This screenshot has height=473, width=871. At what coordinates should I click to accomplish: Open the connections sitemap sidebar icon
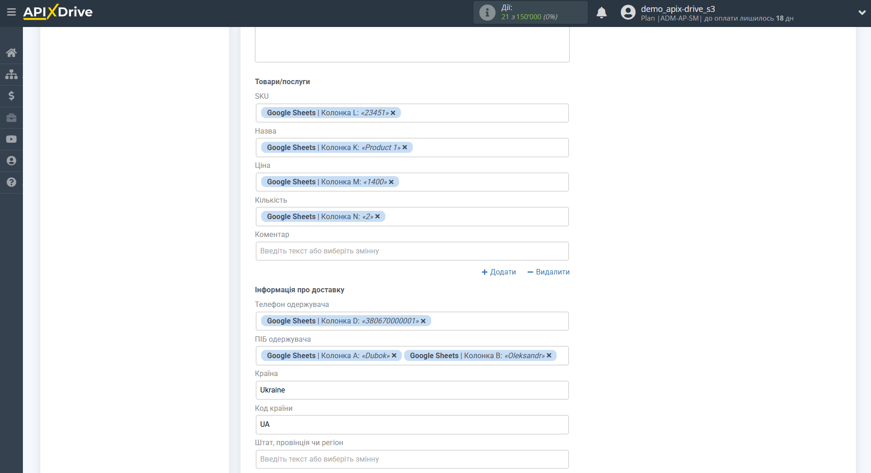[x=11, y=74]
